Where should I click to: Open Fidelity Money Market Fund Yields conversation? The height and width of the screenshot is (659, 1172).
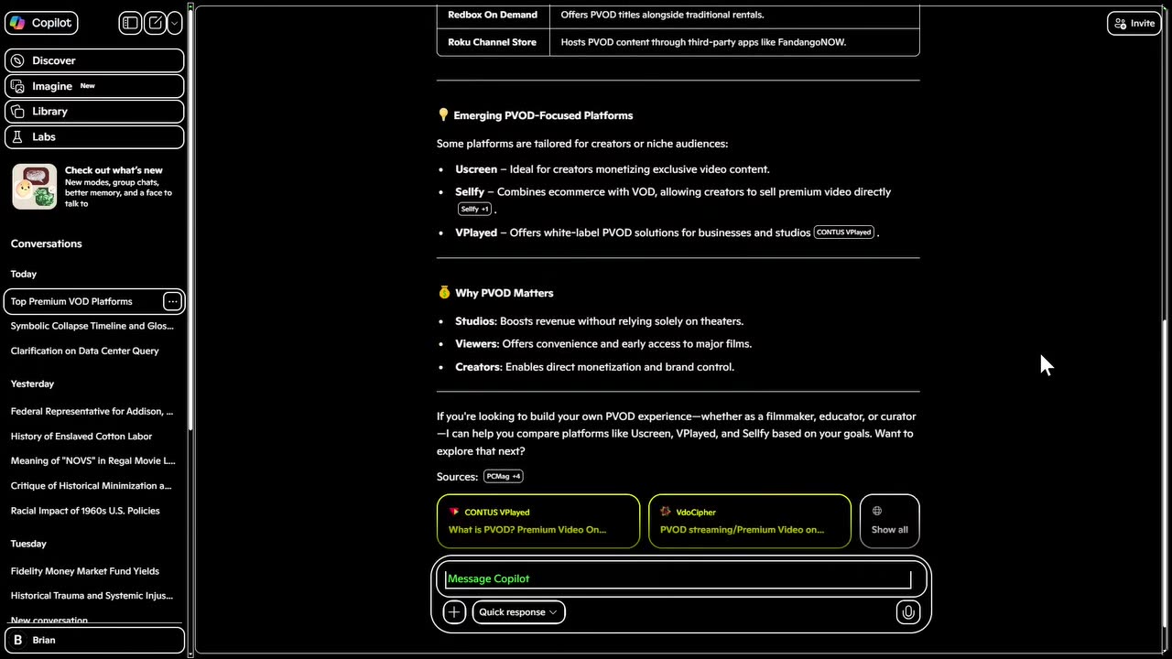point(85,571)
